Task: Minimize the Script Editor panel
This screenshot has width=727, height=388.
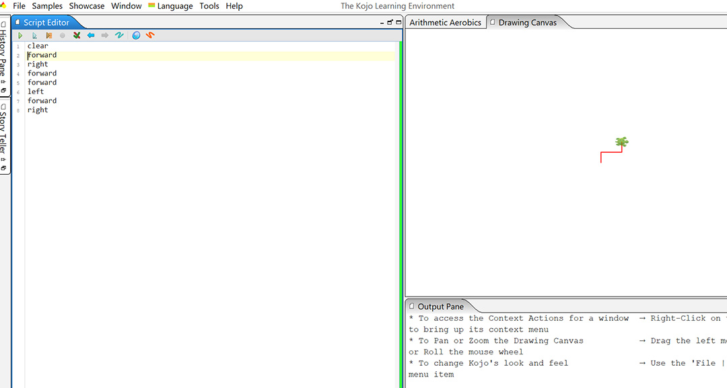Action: tap(382, 23)
